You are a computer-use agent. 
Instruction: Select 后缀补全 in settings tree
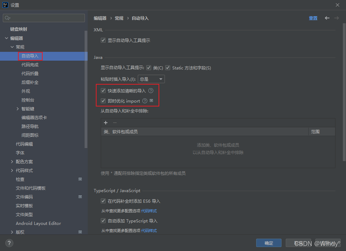[30, 82]
